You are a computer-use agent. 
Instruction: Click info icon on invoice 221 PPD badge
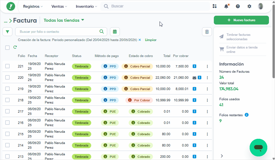(106, 66)
